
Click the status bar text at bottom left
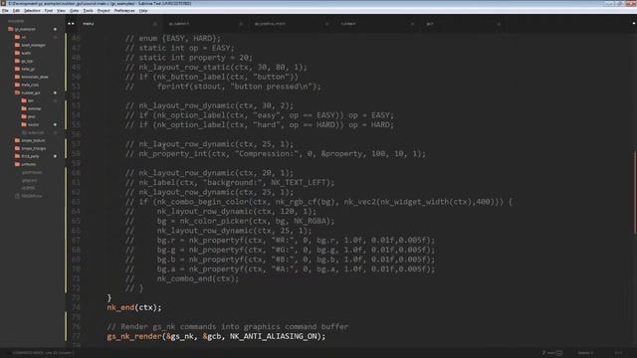pyautogui.click(x=43, y=353)
